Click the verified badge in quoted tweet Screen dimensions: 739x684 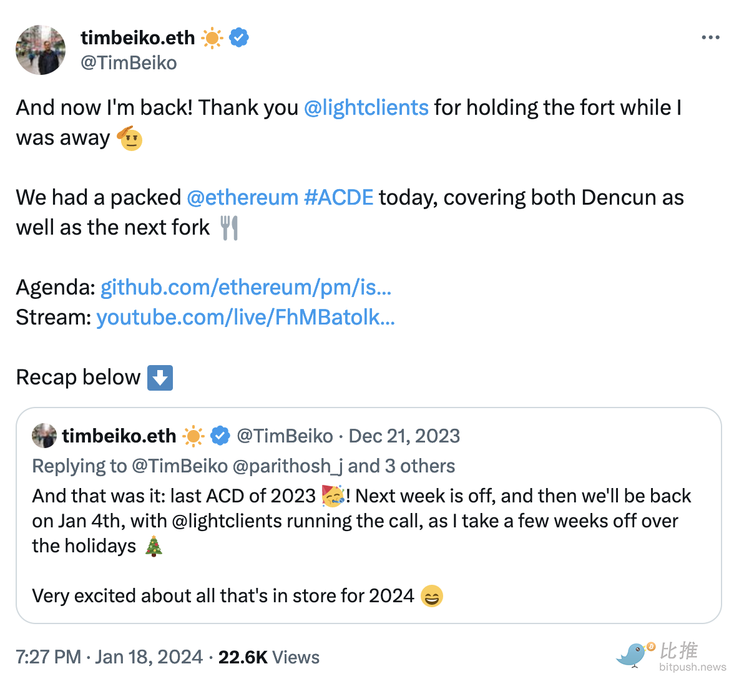tap(220, 436)
